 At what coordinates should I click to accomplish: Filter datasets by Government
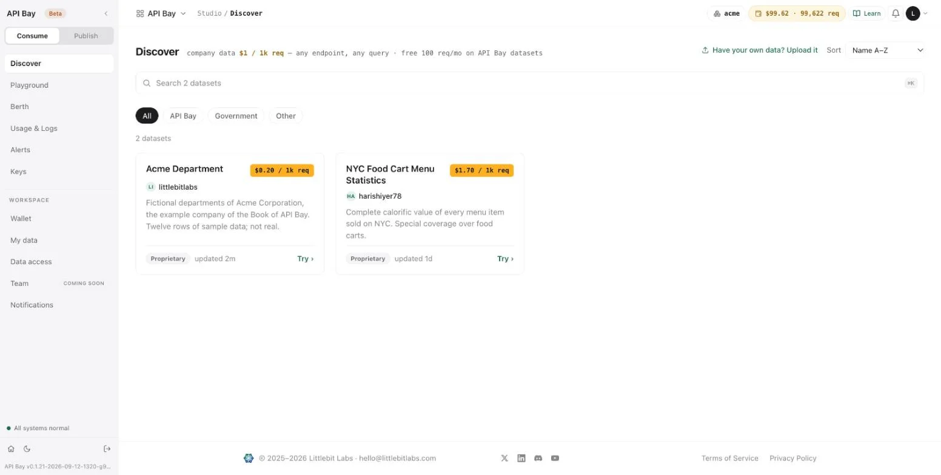tap(236, 116)
